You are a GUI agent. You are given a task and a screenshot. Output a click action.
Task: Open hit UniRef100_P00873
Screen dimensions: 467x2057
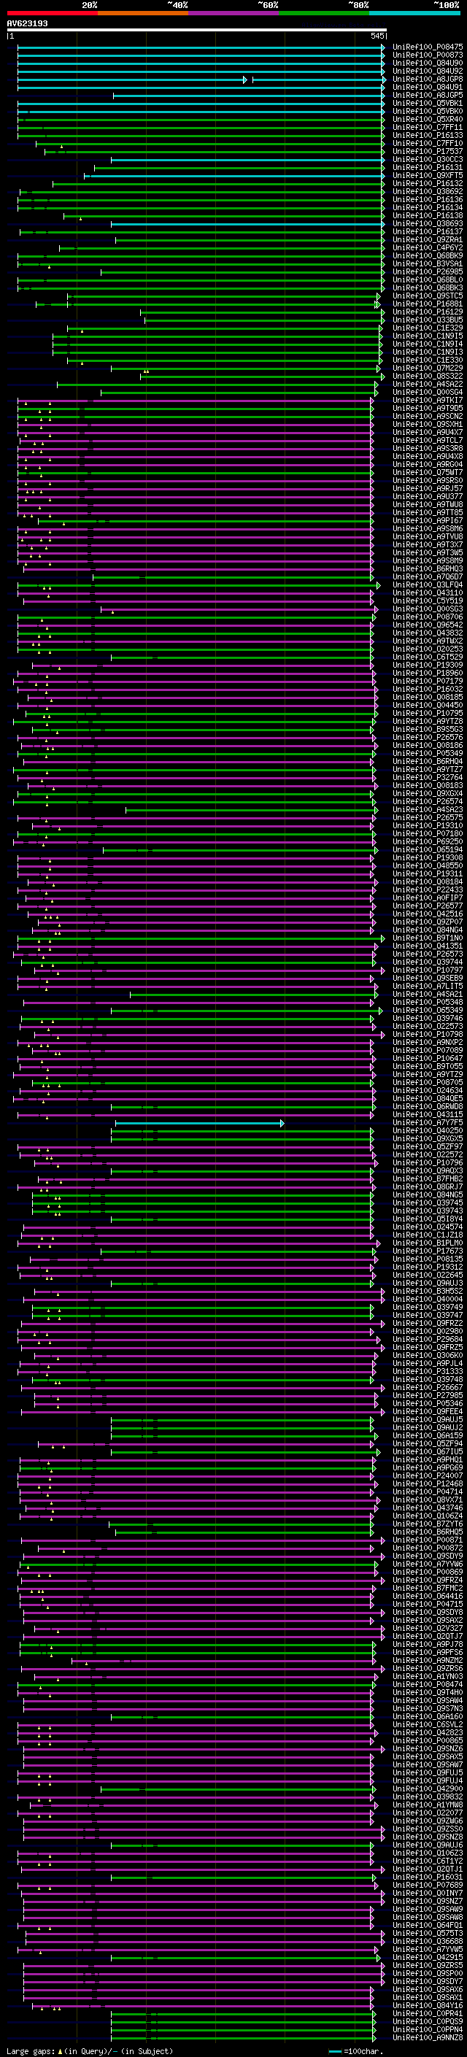tap(427, 55)
